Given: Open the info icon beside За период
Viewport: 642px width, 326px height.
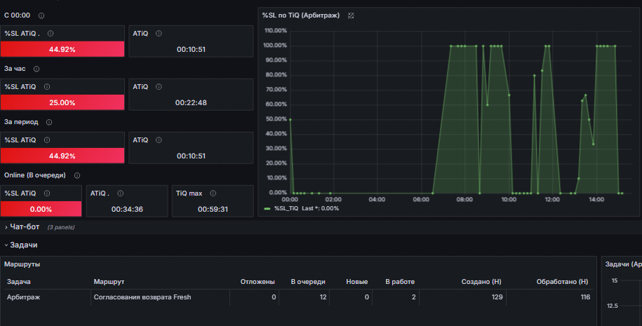Looking at the screenshot, I should coord(49,122).
